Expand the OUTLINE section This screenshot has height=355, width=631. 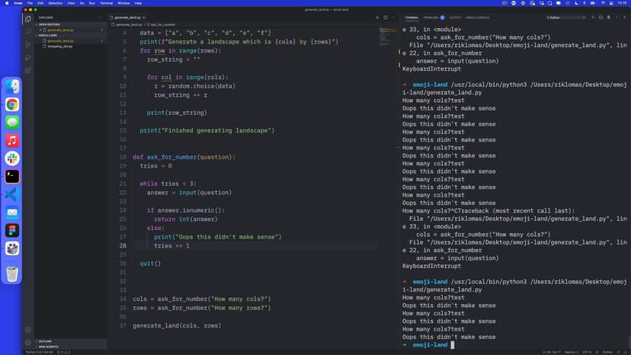coord(44,341)
